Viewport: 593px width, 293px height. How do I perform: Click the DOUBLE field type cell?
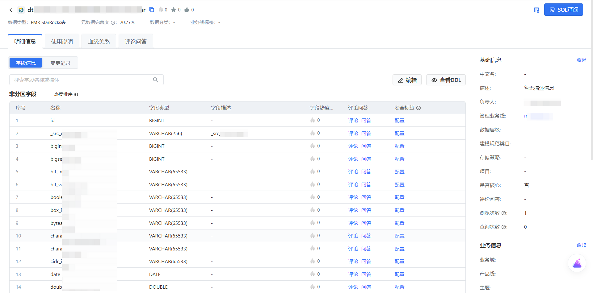(x=158, y=287)
